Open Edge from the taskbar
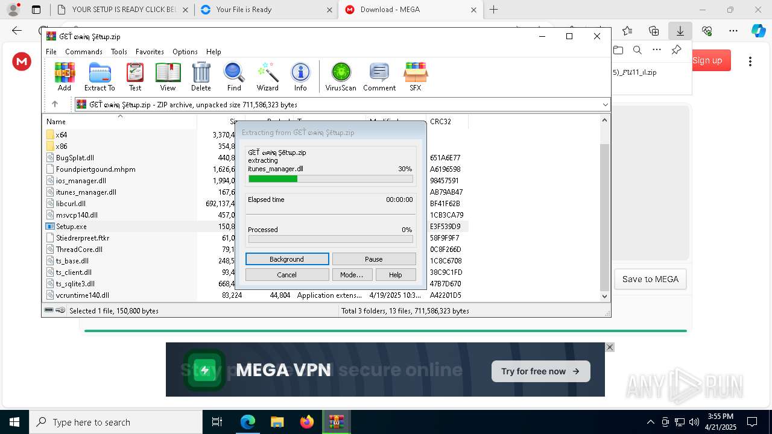 (248, 422)
